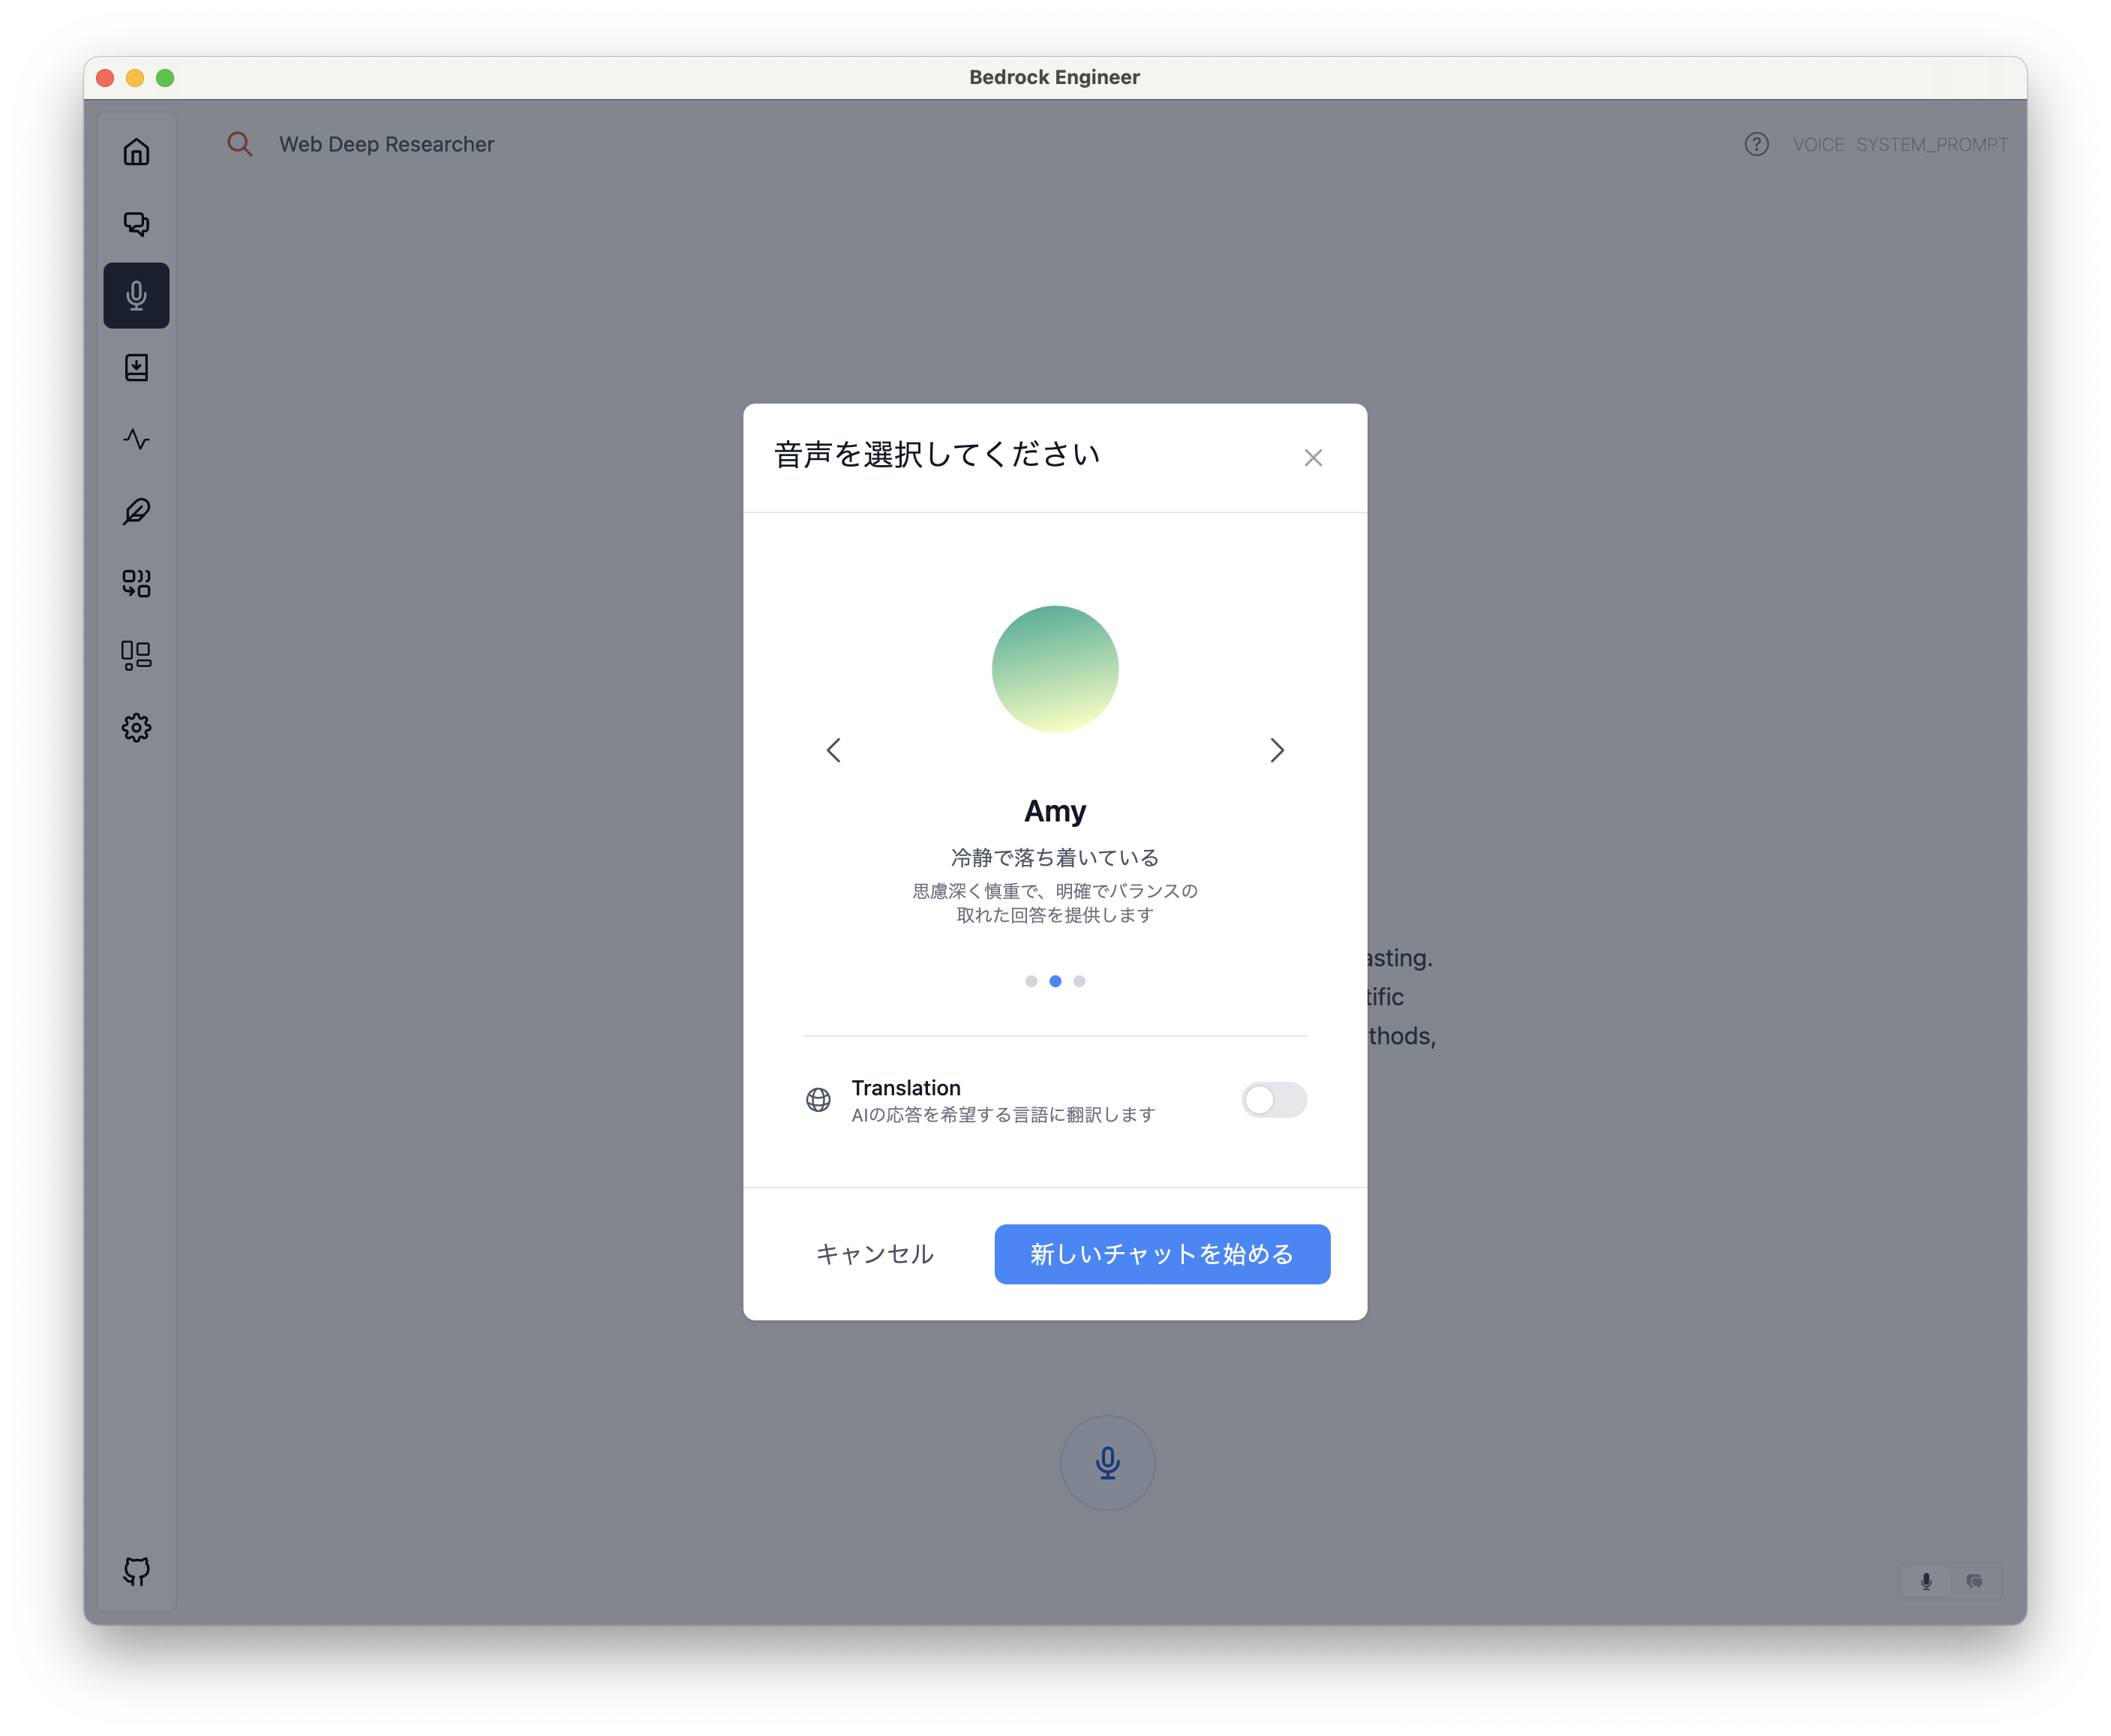The width and height of the screenshot is (2111, 1736).
Task: Open the book download sidebar icon
Action: pos(136,368)
